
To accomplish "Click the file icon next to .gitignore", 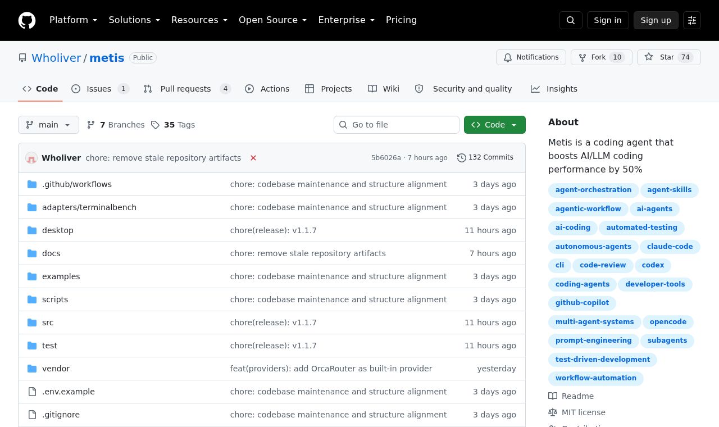I will 32,415.
